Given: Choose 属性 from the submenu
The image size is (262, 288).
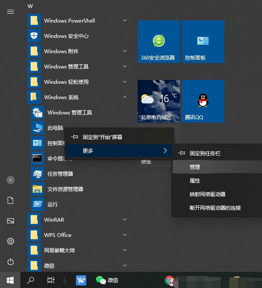Looking at the screenshot, I should [x=195, y=181].
